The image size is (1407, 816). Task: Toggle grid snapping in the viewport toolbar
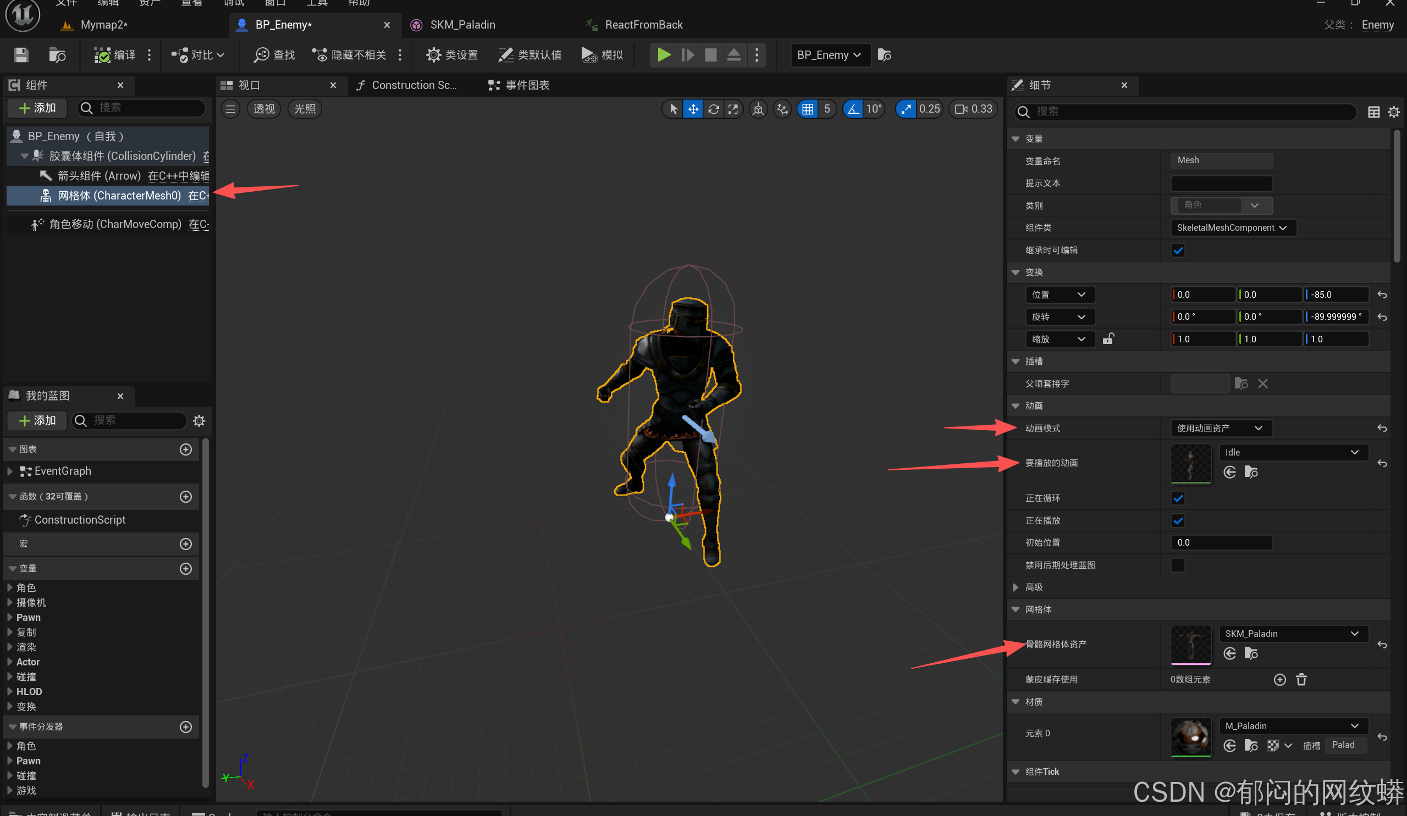[x=807, y=109]
